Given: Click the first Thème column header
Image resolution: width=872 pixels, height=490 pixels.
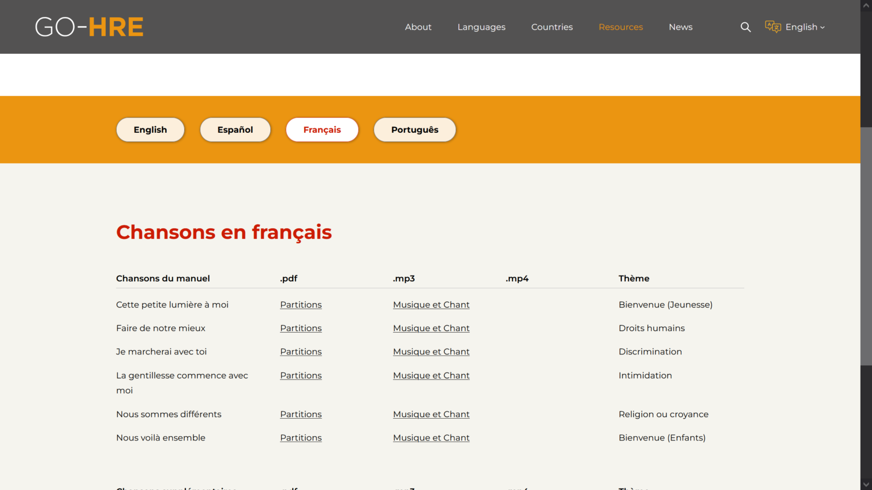Looking at the screenshot, I should pyautogui.click(x=634, y=278).
